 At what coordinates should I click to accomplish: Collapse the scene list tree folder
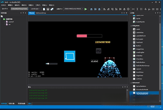coord(2,19)
